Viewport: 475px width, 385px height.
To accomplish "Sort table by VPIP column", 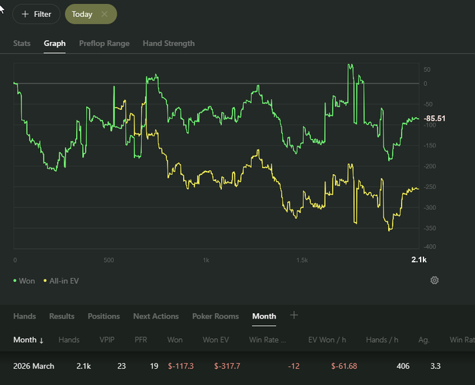I will 107,340.
